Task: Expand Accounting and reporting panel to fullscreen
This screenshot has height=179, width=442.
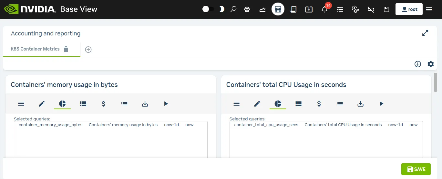Action: [425, 33]
